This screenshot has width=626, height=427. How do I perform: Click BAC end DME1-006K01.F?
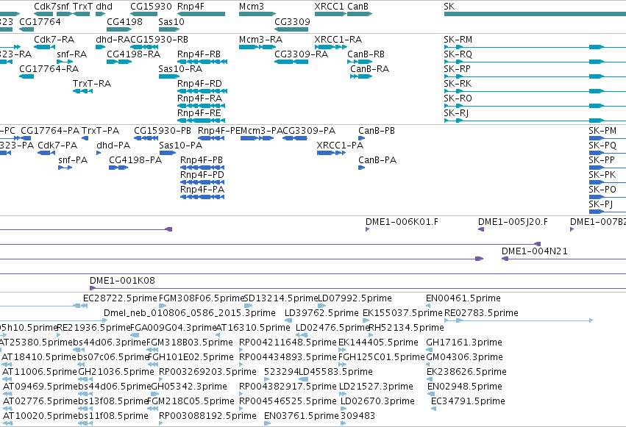(x=402, y=222)
